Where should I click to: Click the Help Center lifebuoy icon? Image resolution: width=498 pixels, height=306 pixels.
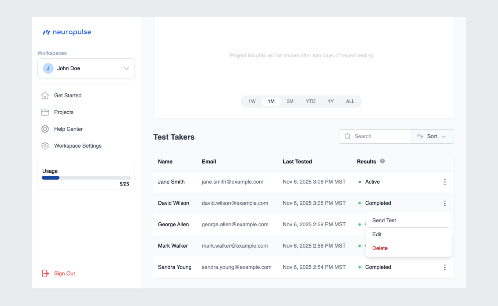(x=45, y=129)
